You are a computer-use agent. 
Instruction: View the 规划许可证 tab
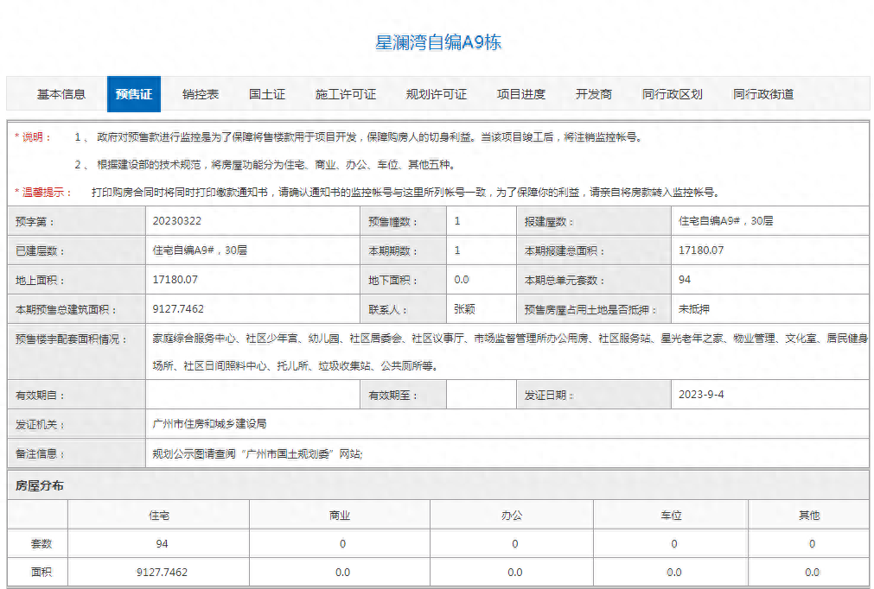coord(437,94)
